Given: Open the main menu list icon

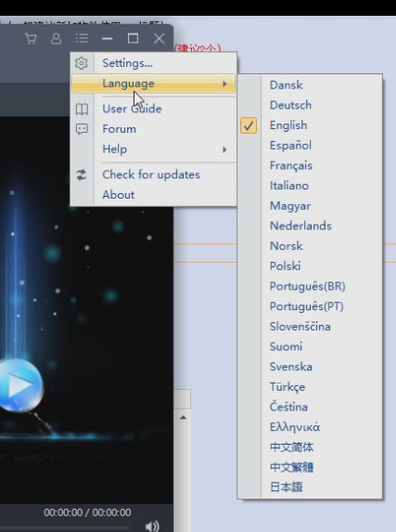Looking at the screenshot, I should pos(82,38).
